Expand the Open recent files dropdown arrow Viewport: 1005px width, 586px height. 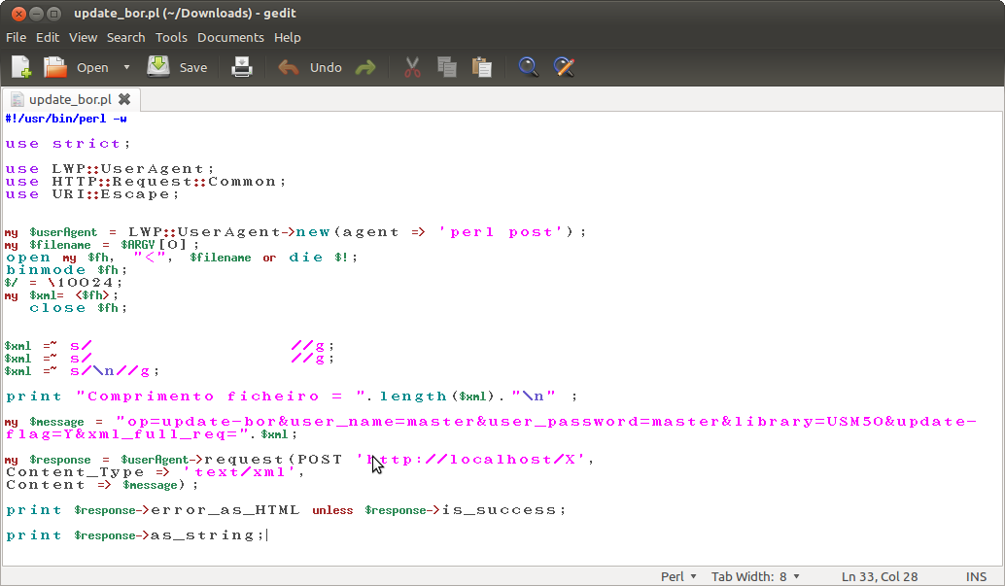(x=127, y=67)
